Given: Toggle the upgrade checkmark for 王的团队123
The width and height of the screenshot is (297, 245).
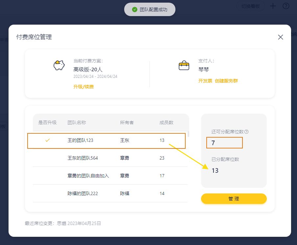Looking at the screenshot, I should (x=48, y=140).
